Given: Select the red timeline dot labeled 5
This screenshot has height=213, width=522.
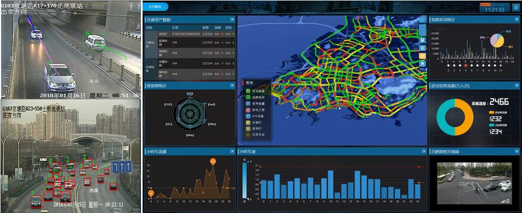Looking at the screenshot, I should point(466,66).
